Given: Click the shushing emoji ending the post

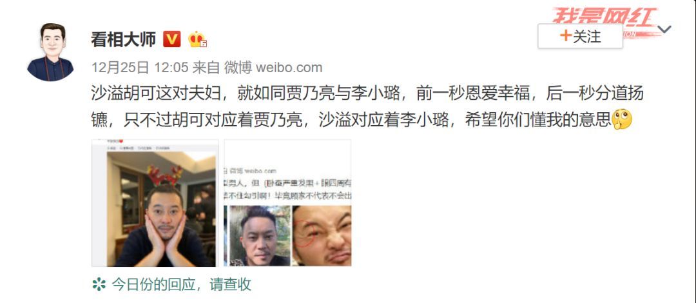Looking at the screenshot, I should pyautogui.click(x=622, y=119).
